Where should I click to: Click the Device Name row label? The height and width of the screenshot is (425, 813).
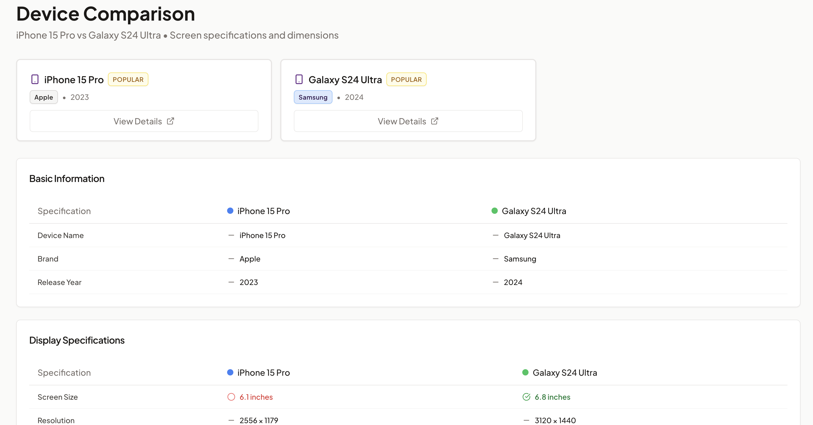[x=60, y=235]
